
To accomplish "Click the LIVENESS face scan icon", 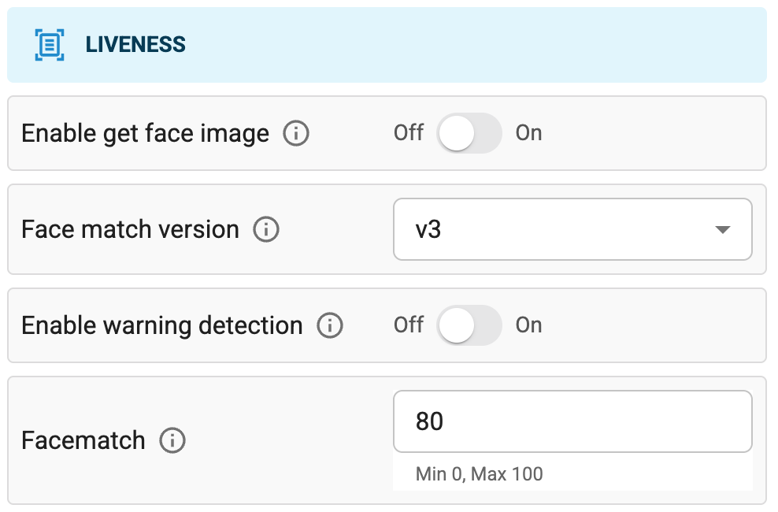I will pyautogui.click(x=48, y=44).
